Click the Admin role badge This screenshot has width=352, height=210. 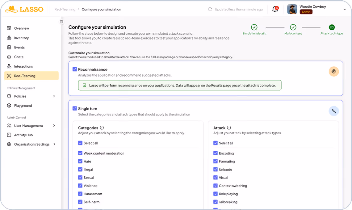306,12
